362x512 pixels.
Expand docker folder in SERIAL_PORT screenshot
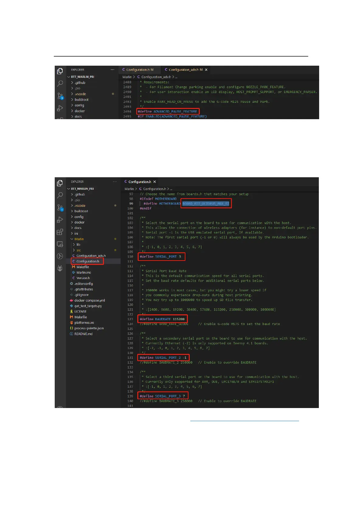point(72,222)
